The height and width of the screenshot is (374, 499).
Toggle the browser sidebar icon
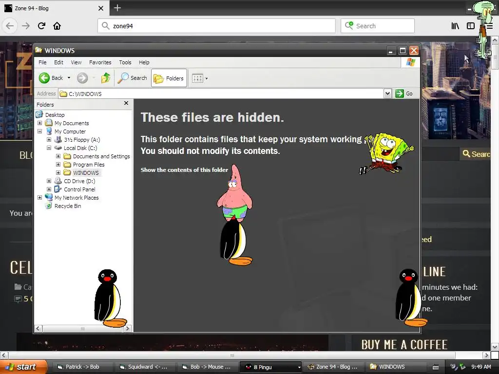(x=471, y=26)
